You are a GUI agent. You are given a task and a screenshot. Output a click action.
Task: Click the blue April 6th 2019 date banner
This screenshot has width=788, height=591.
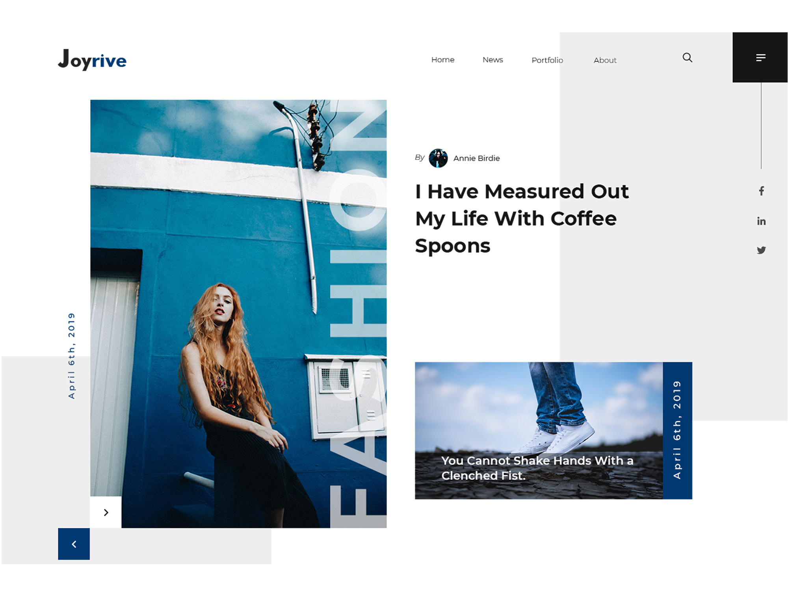tap(677, 429)
